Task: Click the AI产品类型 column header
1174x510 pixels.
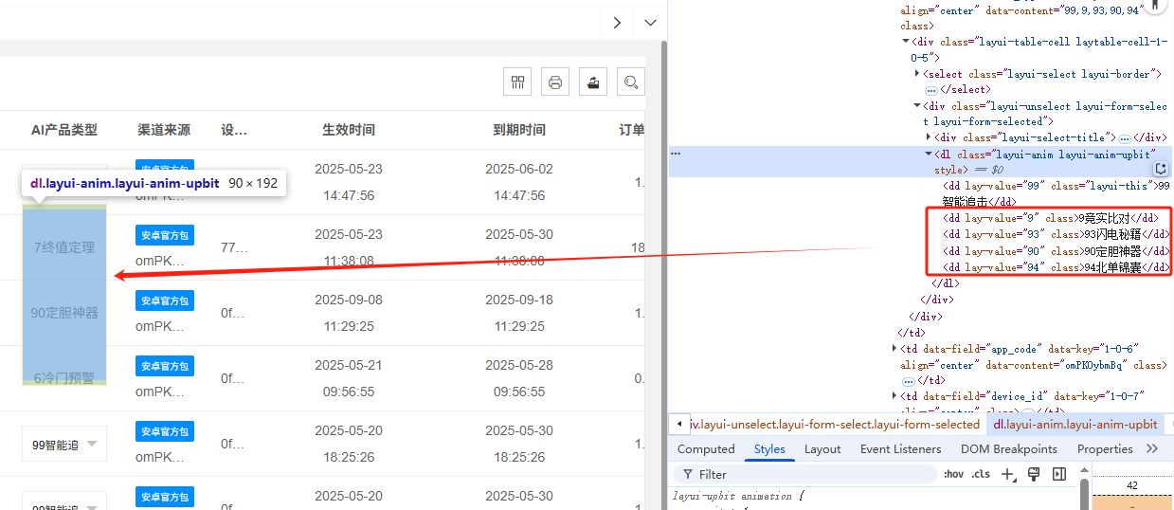Action: [64, 130]
